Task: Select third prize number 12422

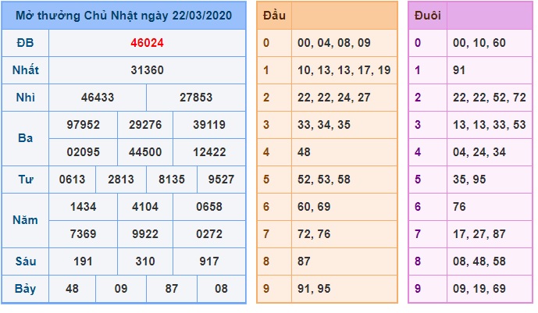Action: click(209, 152)
